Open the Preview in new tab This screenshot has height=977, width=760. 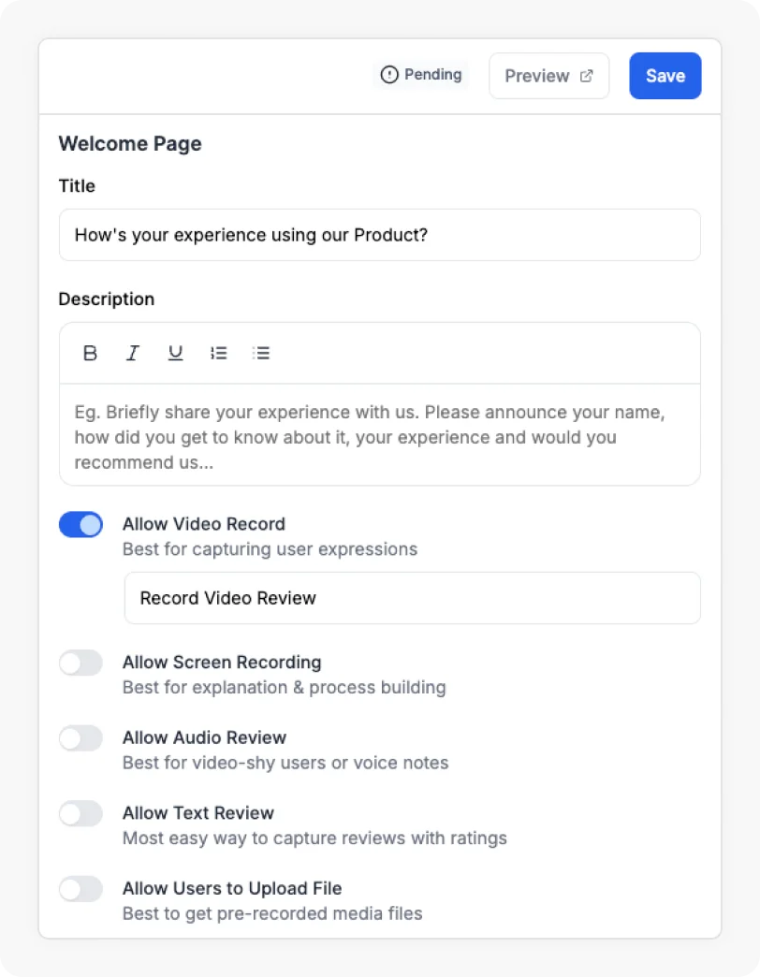click(x=548, y=76)
